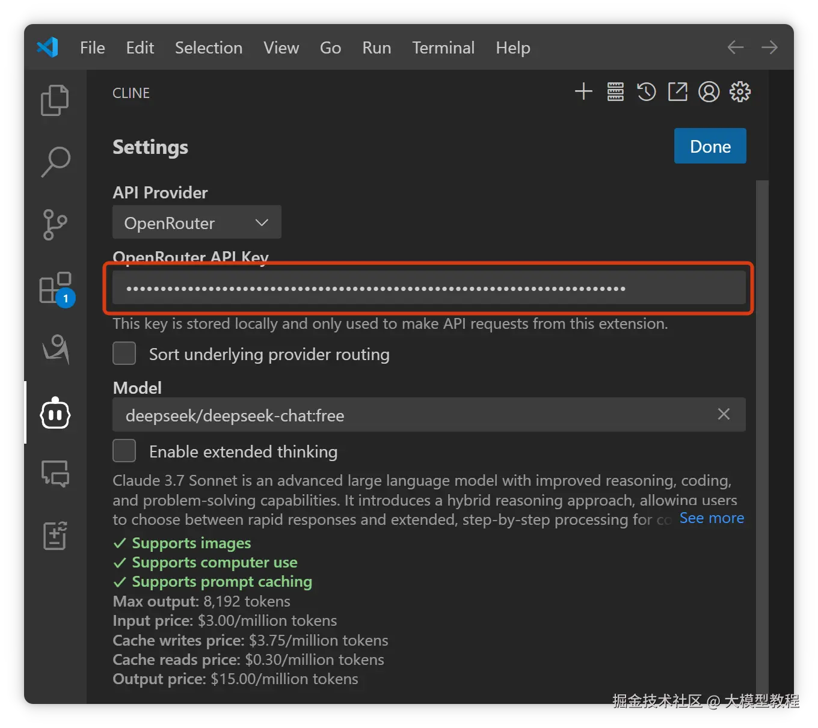Screen dimensions: 818x728
Task: Open the Run menu
Action: 377,47
